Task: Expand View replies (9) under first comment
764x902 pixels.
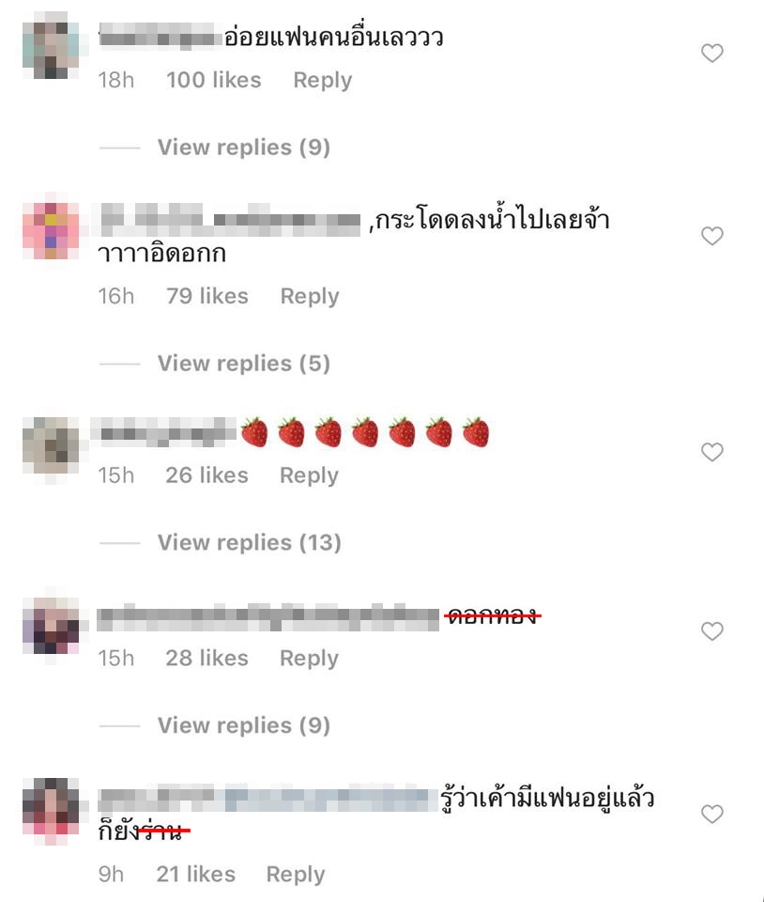Action: 244,148
